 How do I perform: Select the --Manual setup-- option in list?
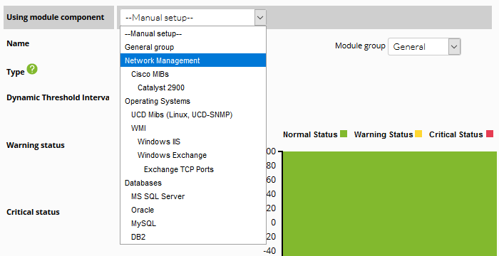tap(193, 33)
